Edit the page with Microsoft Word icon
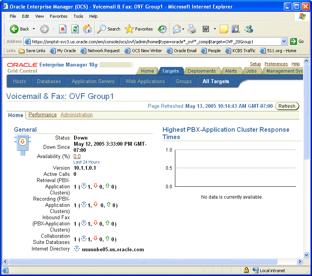This screenshot has height=276, width=312. (x=205, y=29)
